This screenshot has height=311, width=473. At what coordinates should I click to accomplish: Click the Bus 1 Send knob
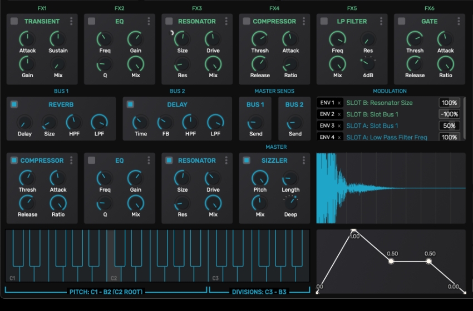coord(255,122)
